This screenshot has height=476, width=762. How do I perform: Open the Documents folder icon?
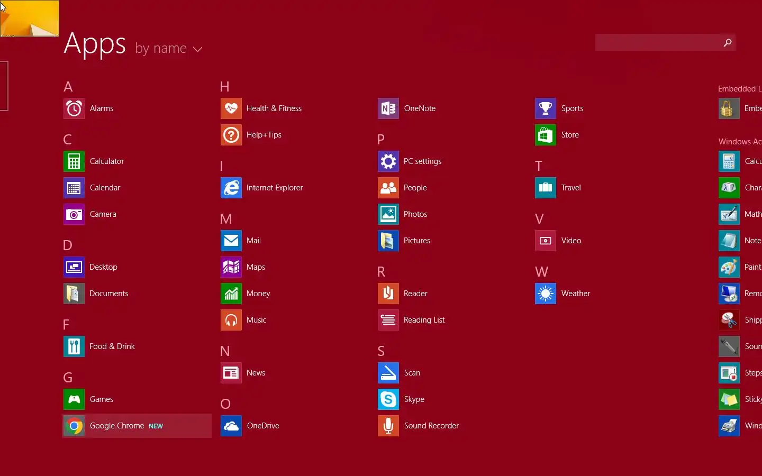(74, 294)
